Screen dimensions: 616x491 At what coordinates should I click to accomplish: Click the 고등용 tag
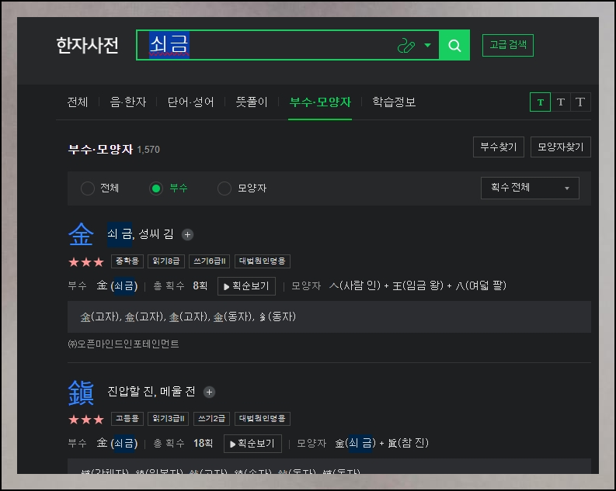127,418
